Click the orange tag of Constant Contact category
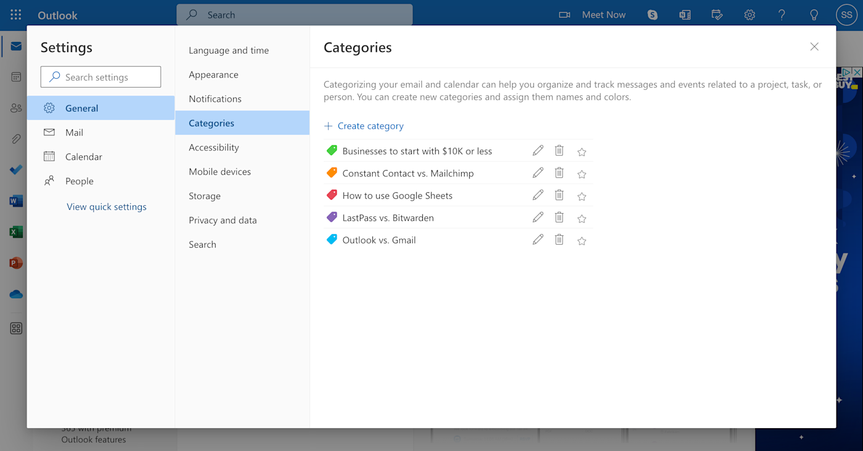The width and height of the screenshot is (863, 451). (332, 173)
